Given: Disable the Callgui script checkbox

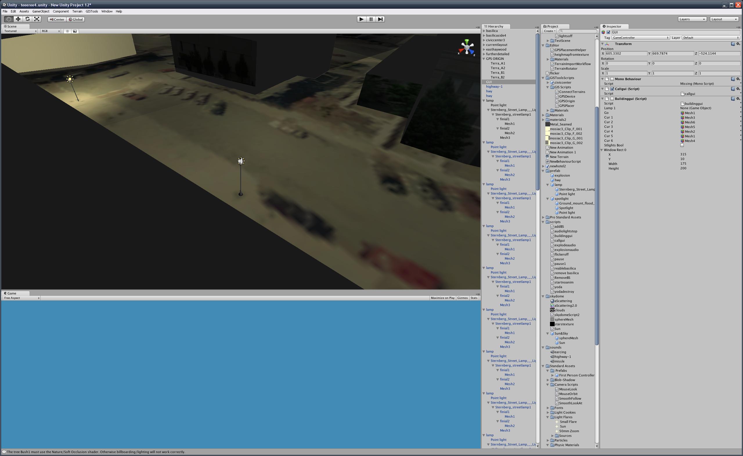Looking at the screenshot, I should point(612,89).
